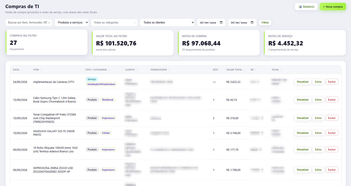This screenshot has height=186, width=351.
Task: Click the Notas de compra summary card
Action: point(219,43)
